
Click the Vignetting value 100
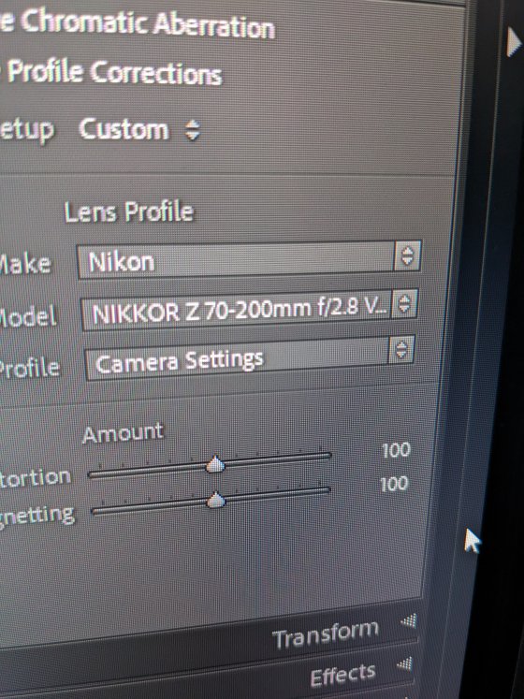[x=394, y=484]
